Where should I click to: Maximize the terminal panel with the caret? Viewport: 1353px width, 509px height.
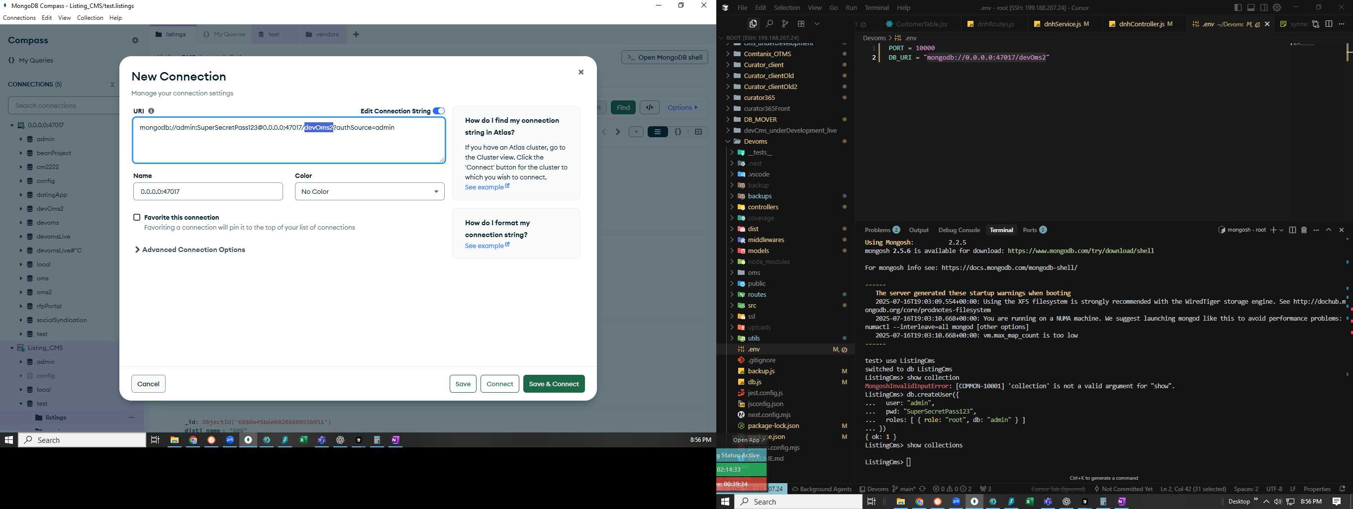click(1329, 230)
